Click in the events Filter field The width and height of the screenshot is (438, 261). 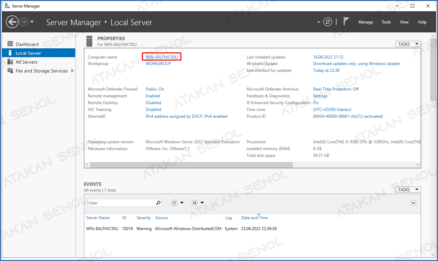point(121,203)
